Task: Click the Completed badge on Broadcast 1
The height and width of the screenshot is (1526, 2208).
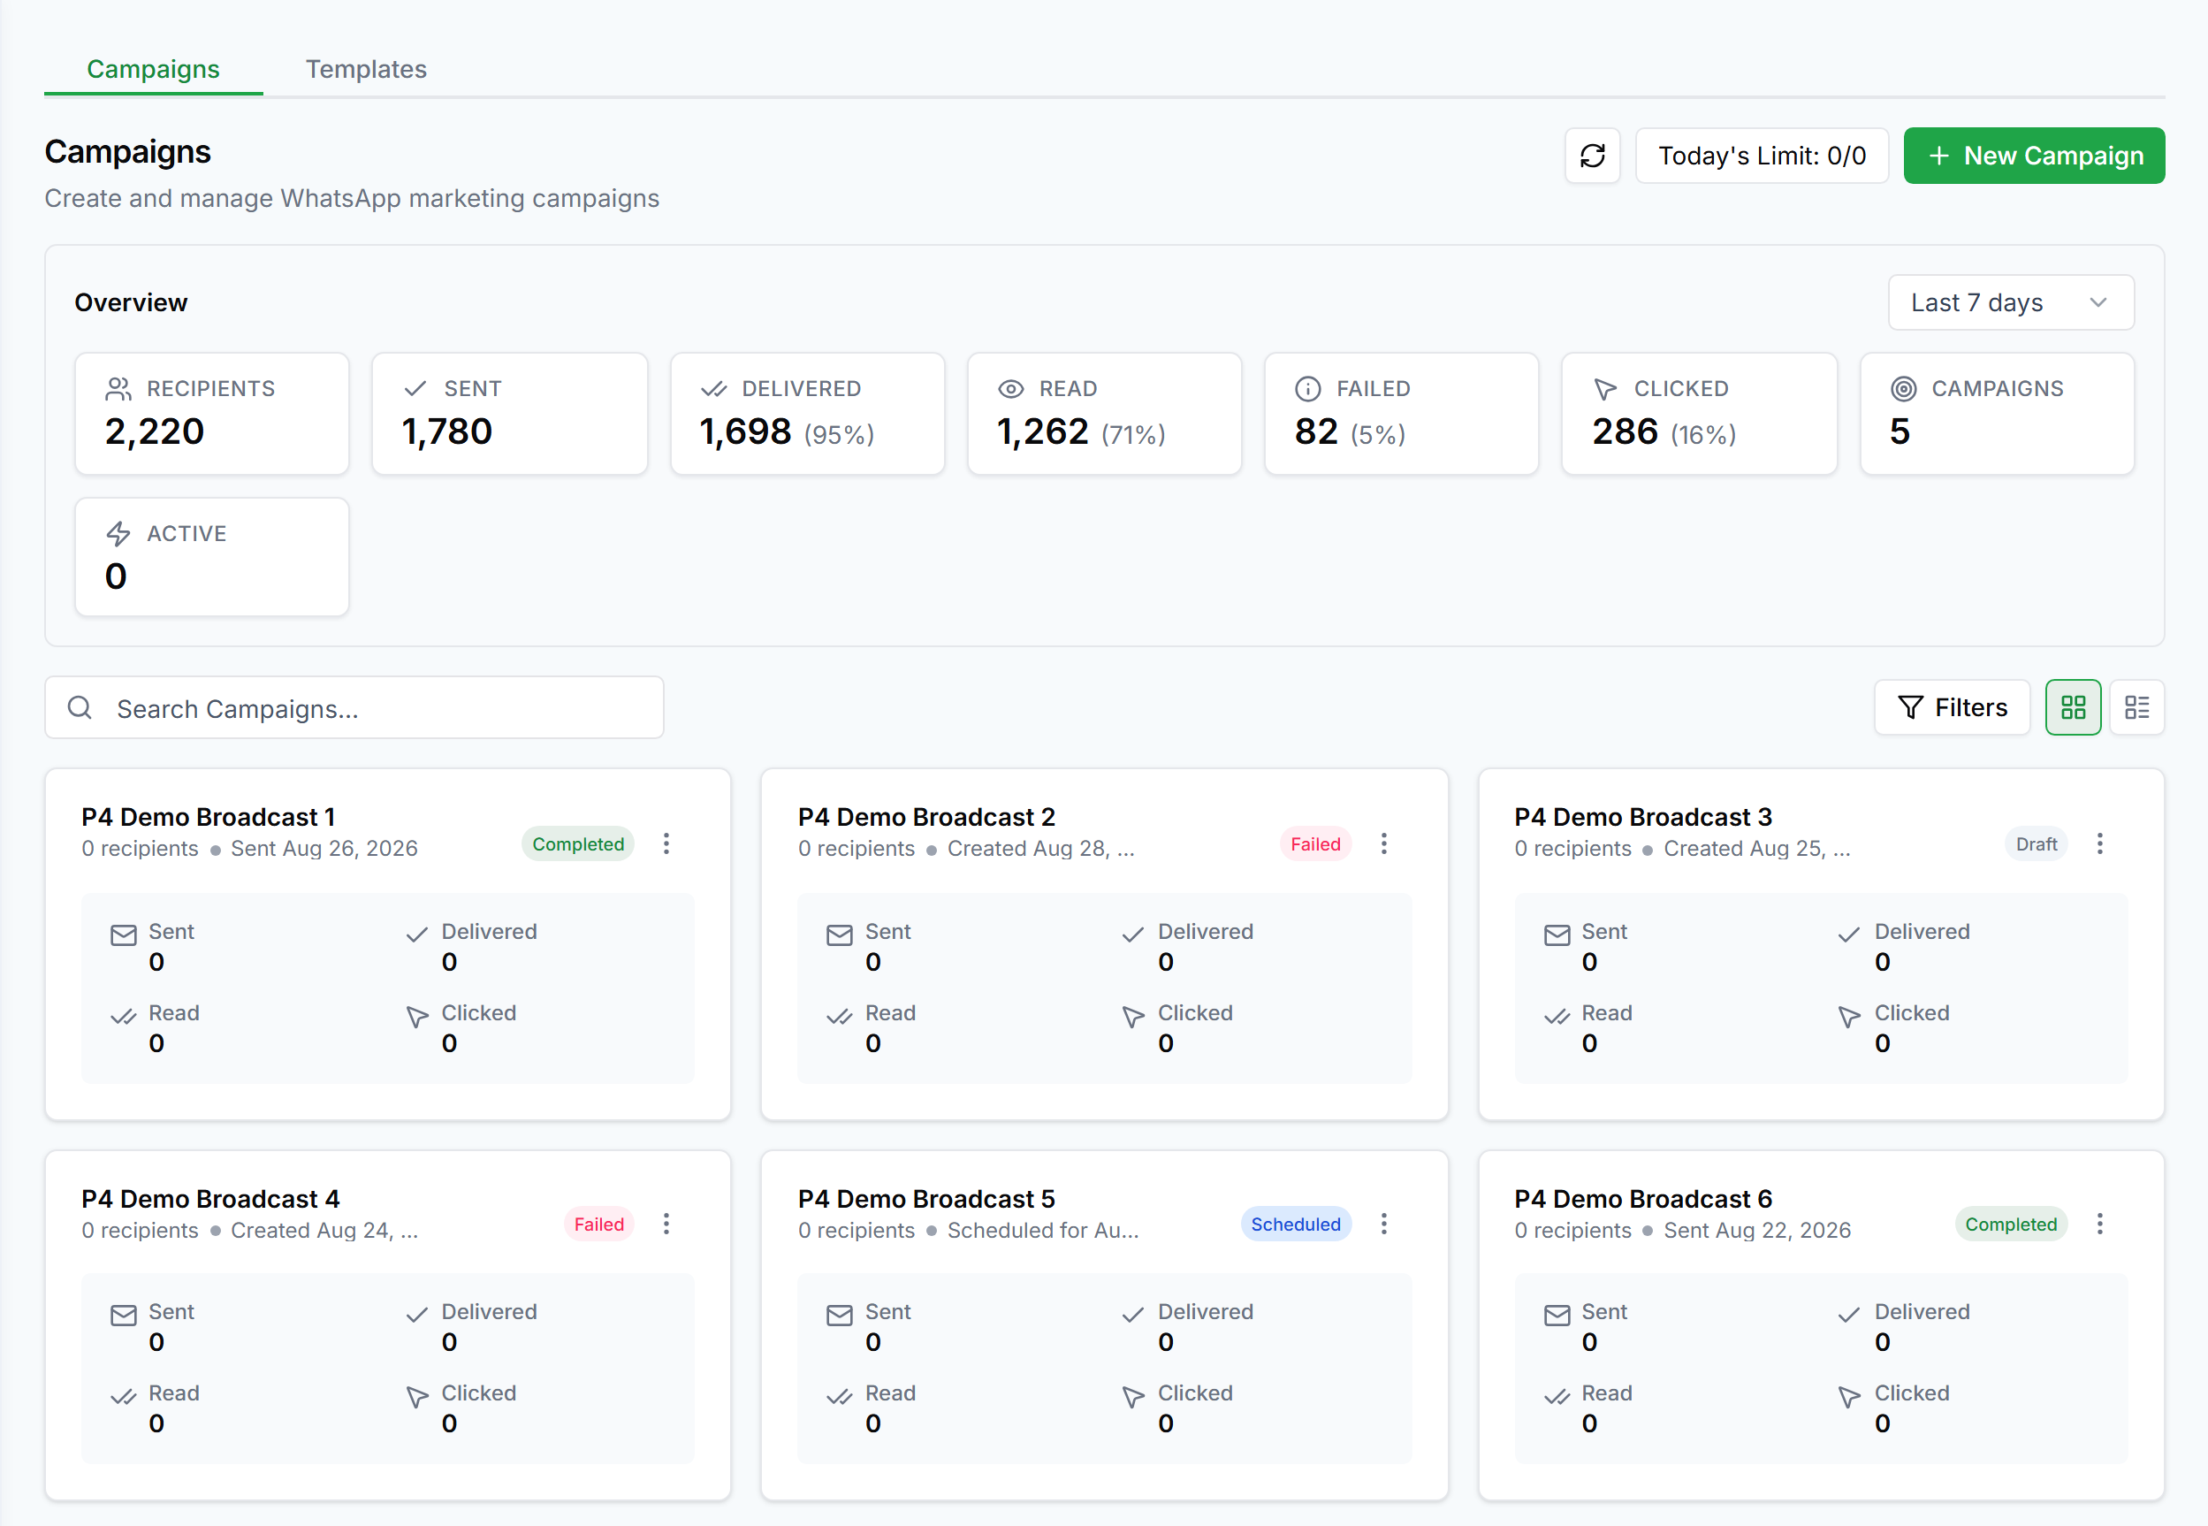Action: 577,844
